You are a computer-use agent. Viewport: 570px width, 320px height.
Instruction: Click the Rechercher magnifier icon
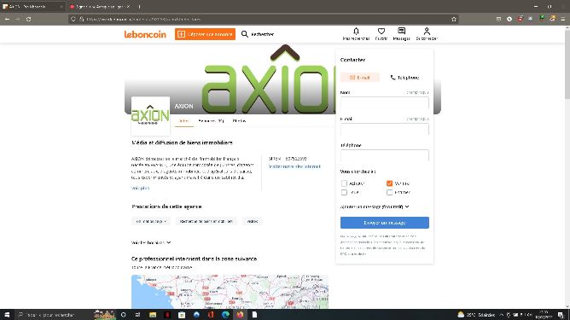coord(245,34)
